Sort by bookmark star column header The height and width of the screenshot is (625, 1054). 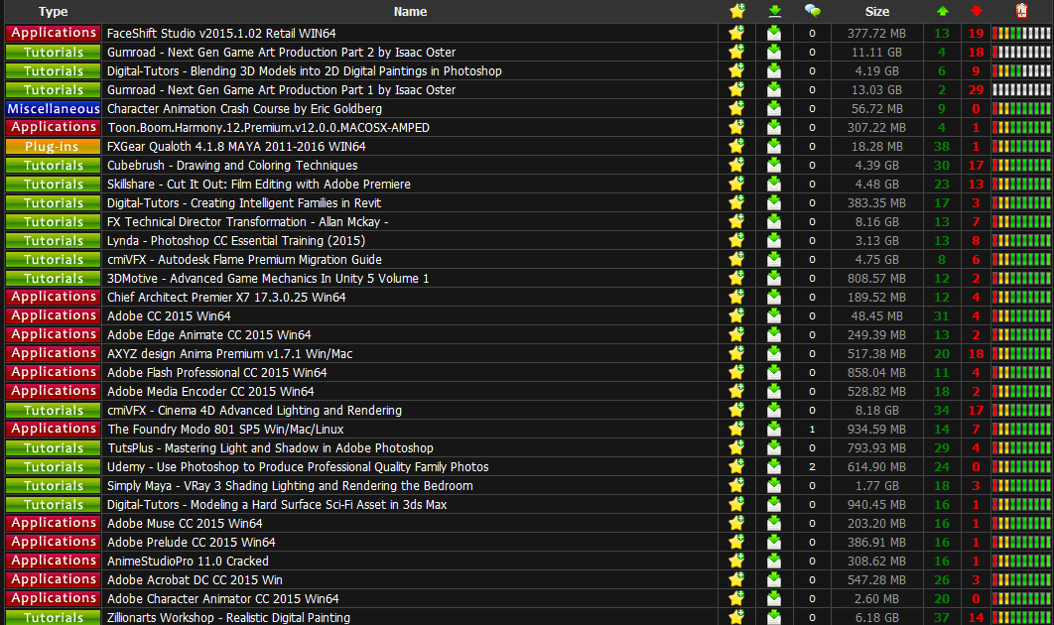pos(736,11)
